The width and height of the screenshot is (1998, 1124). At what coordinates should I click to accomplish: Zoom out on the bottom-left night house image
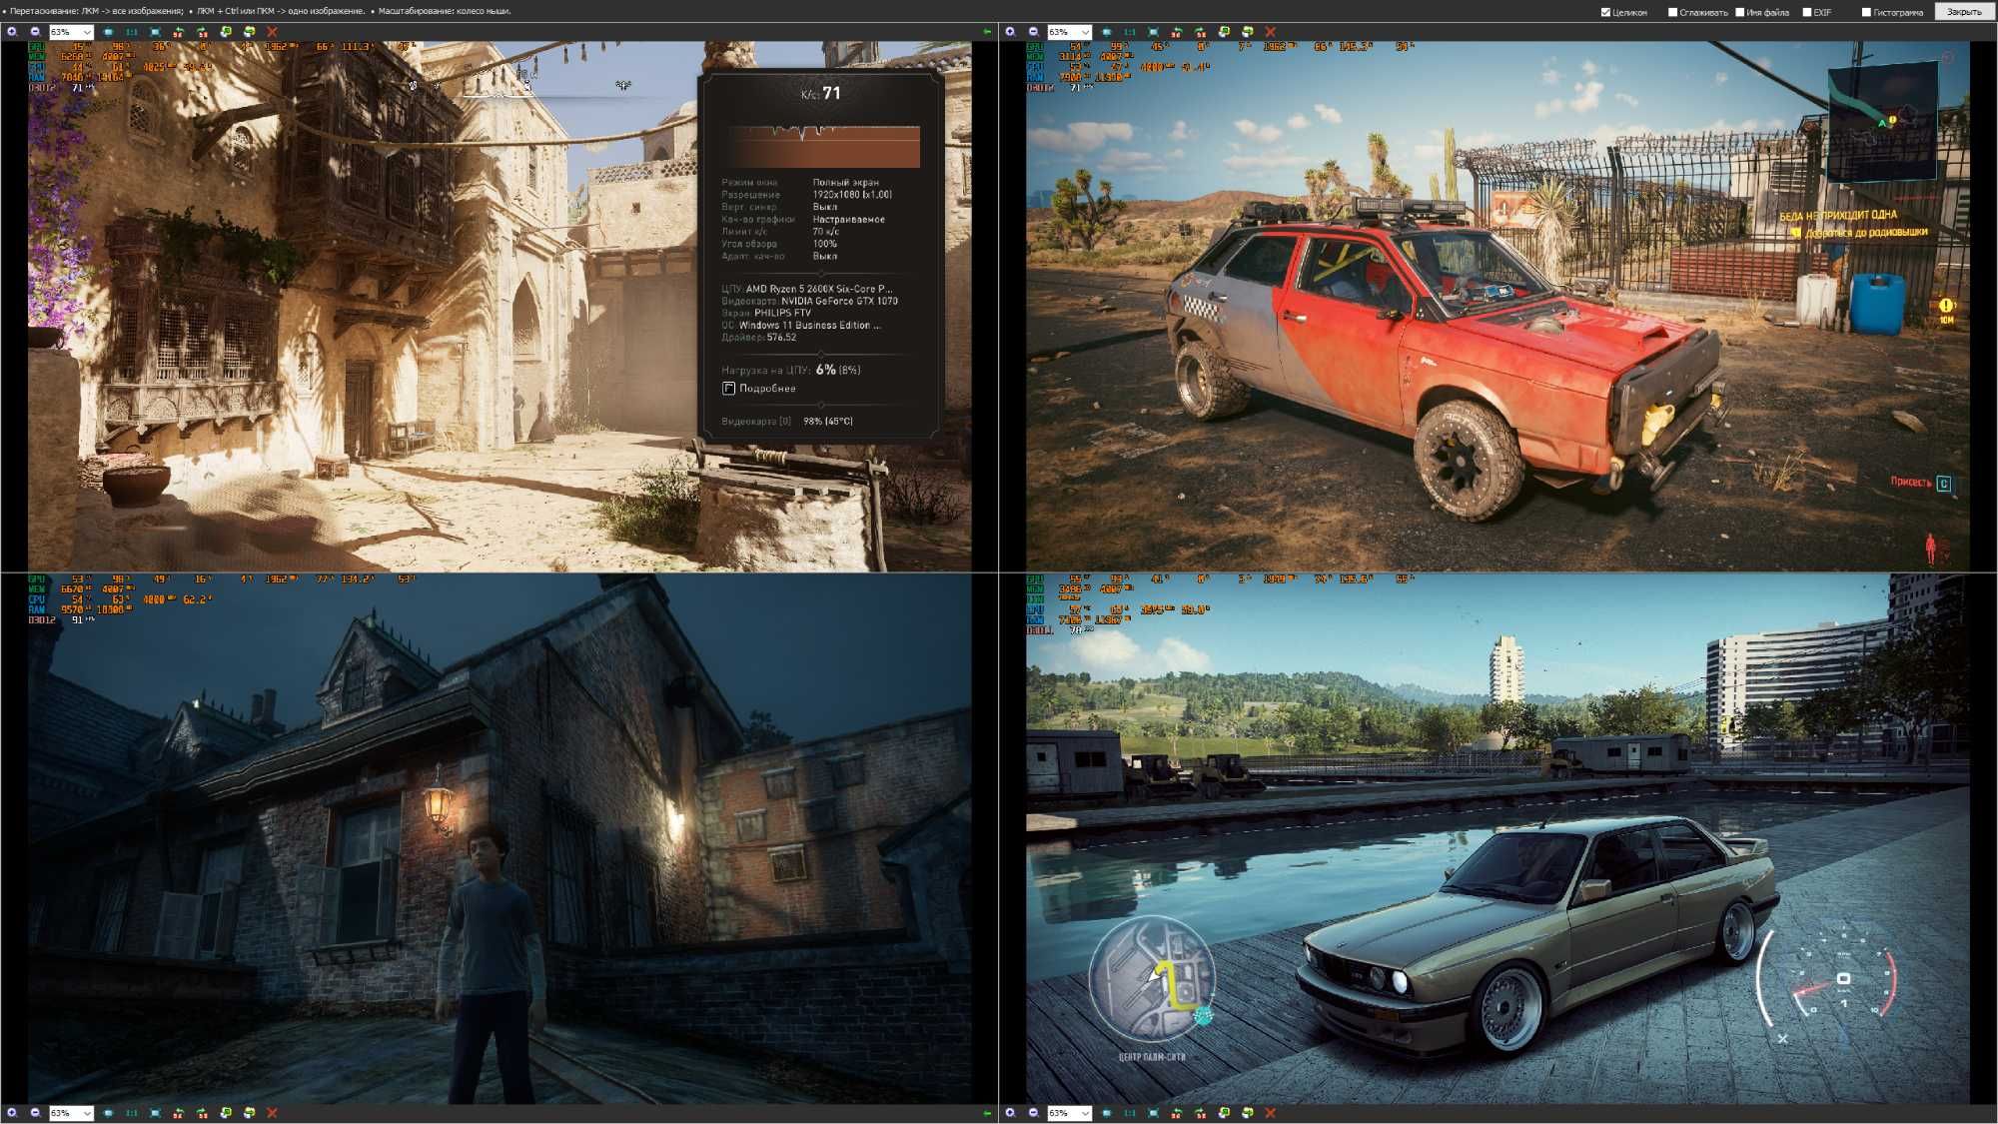35,1113
